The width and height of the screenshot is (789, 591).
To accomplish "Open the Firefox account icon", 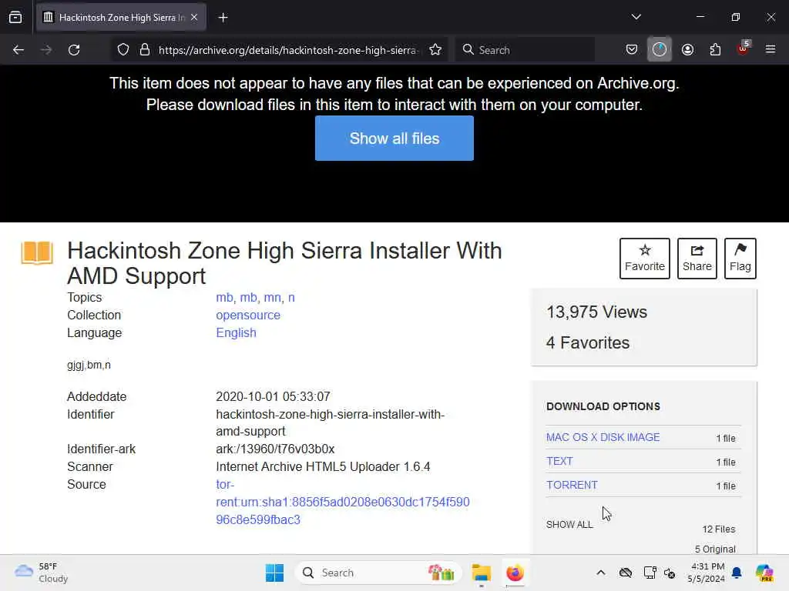I will [687, 50].
